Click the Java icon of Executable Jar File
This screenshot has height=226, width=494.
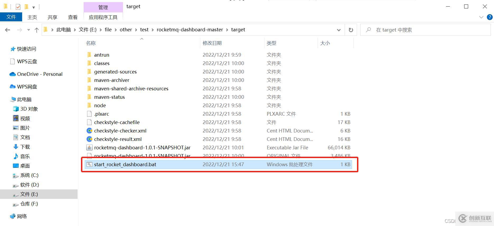coord(89,148)
